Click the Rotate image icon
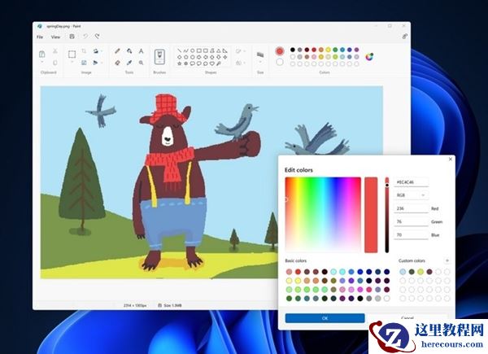Image resolution: width=488 pixels, height=354 pixels. (95, 50)
